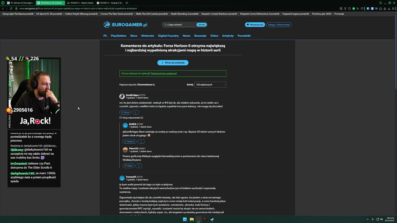397x223 pixels.
Task: Collapse replies via Ukryj odpowiedzi (2)
Action: click(x=131, y=118)
